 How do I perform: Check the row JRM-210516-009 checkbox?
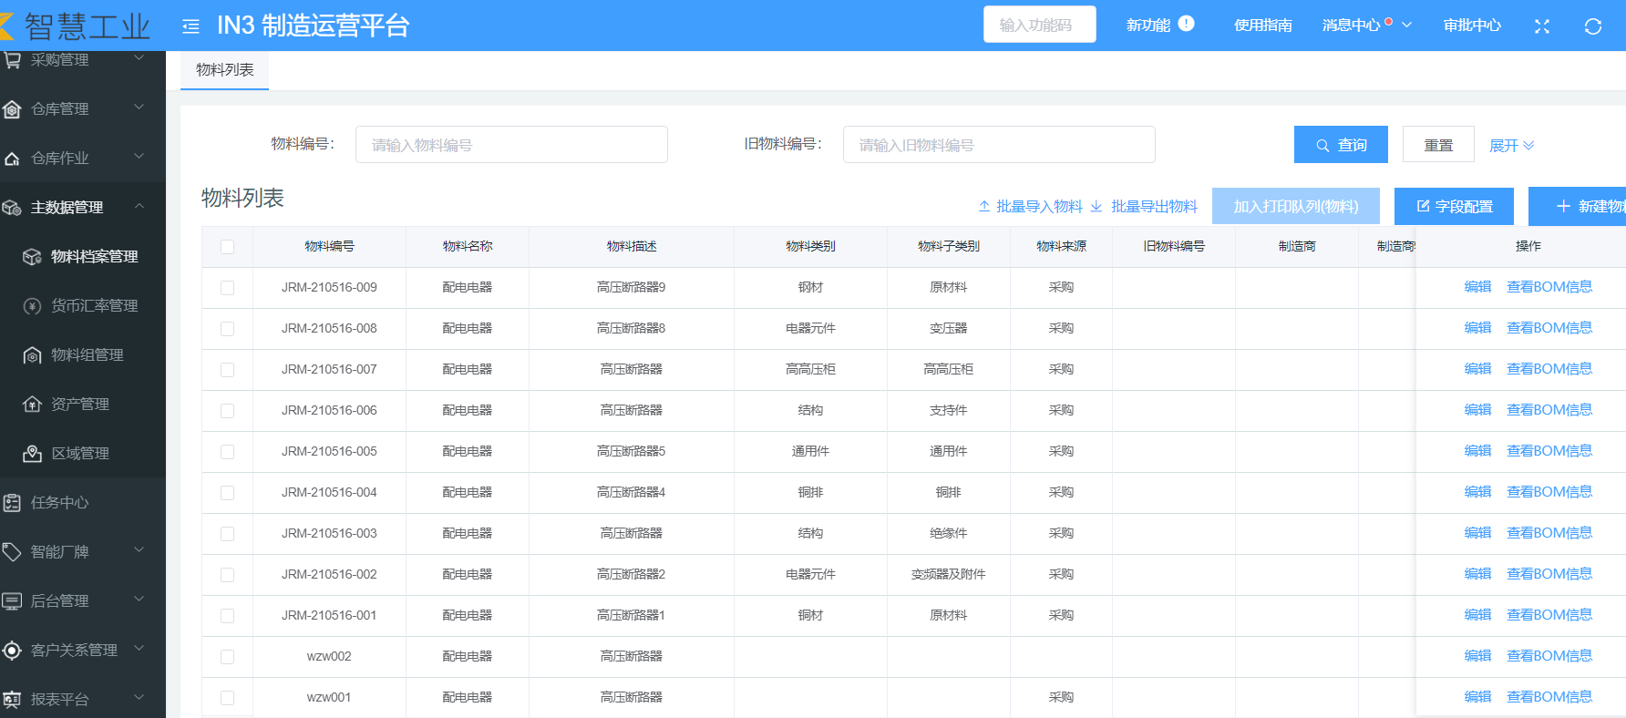pyautogui.click(x=228, y=288)
